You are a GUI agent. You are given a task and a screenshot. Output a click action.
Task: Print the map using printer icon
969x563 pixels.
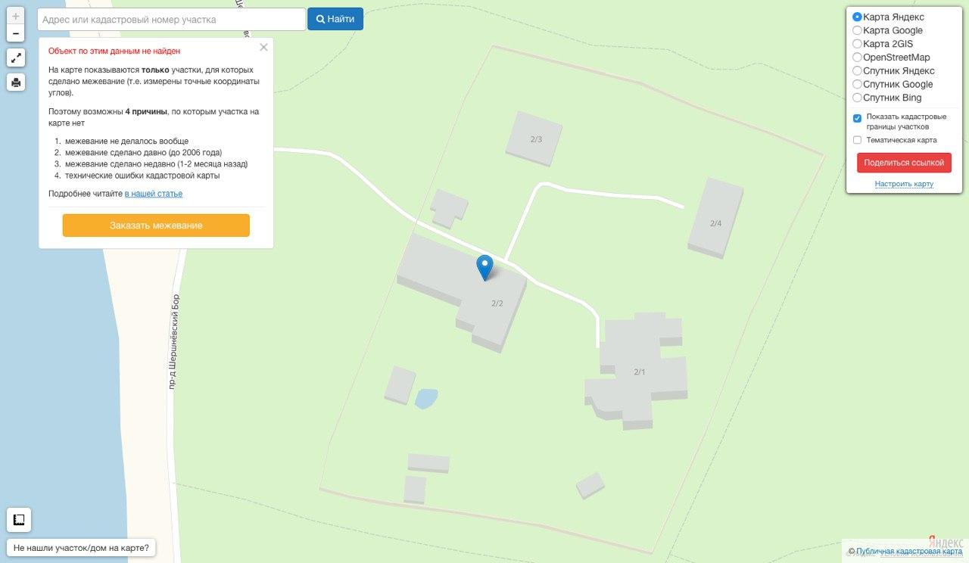pos(16,82)
